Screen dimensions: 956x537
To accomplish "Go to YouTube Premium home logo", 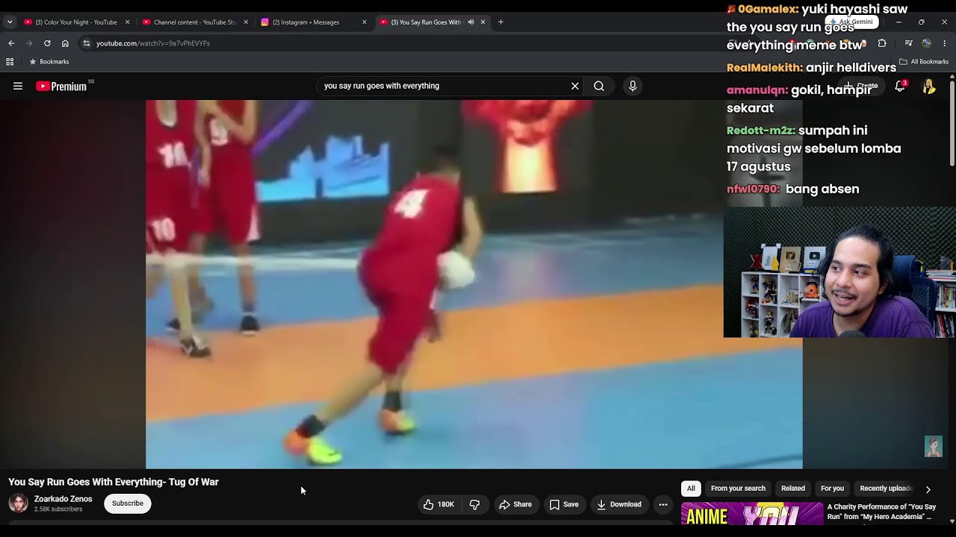I will pos(62,87).
